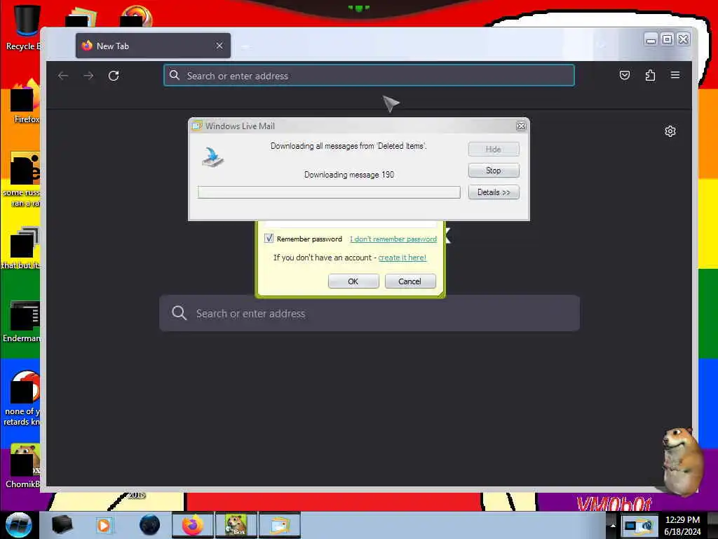Confirm with OK in the login dialog
718x539 pixels.
pyautogui.click(x=353, y=281)
